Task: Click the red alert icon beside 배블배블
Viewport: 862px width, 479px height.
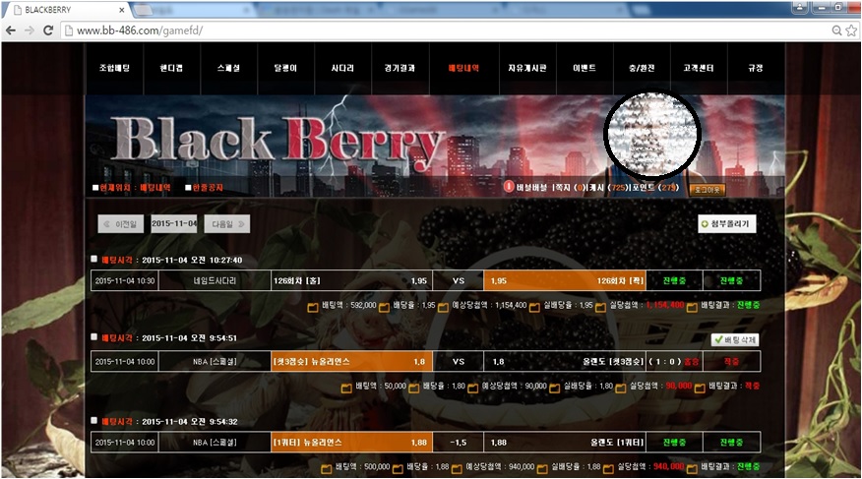Action: [509, 186]
